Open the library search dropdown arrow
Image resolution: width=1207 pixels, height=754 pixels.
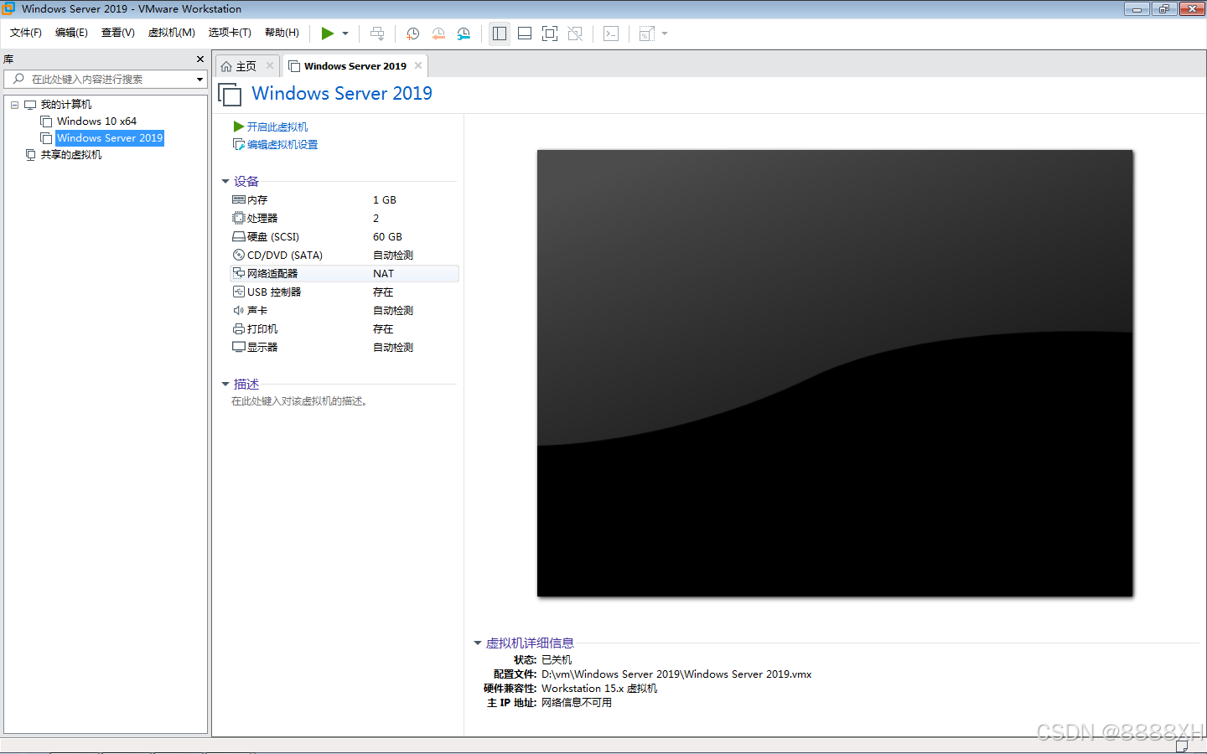(199, 80)
